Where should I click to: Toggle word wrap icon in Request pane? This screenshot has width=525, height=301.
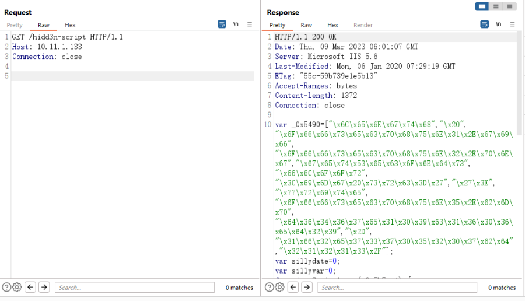[222, 24]
